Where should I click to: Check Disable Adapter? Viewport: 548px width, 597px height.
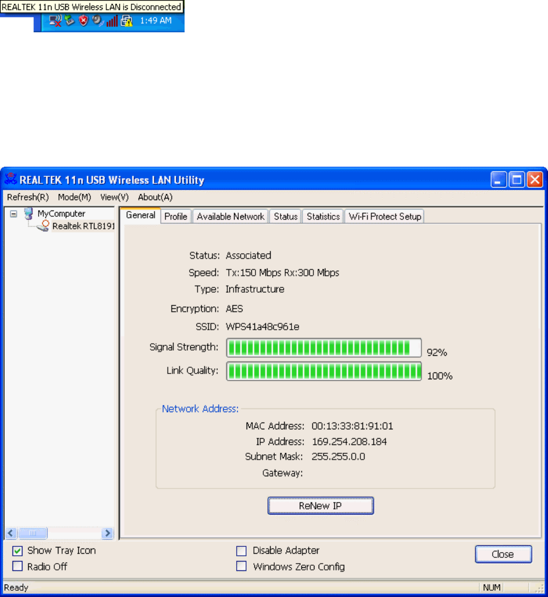241,551
